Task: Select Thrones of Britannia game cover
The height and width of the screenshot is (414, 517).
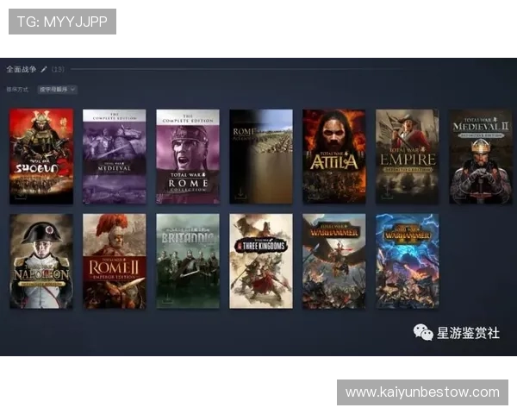Action: (x=187, y=261)
